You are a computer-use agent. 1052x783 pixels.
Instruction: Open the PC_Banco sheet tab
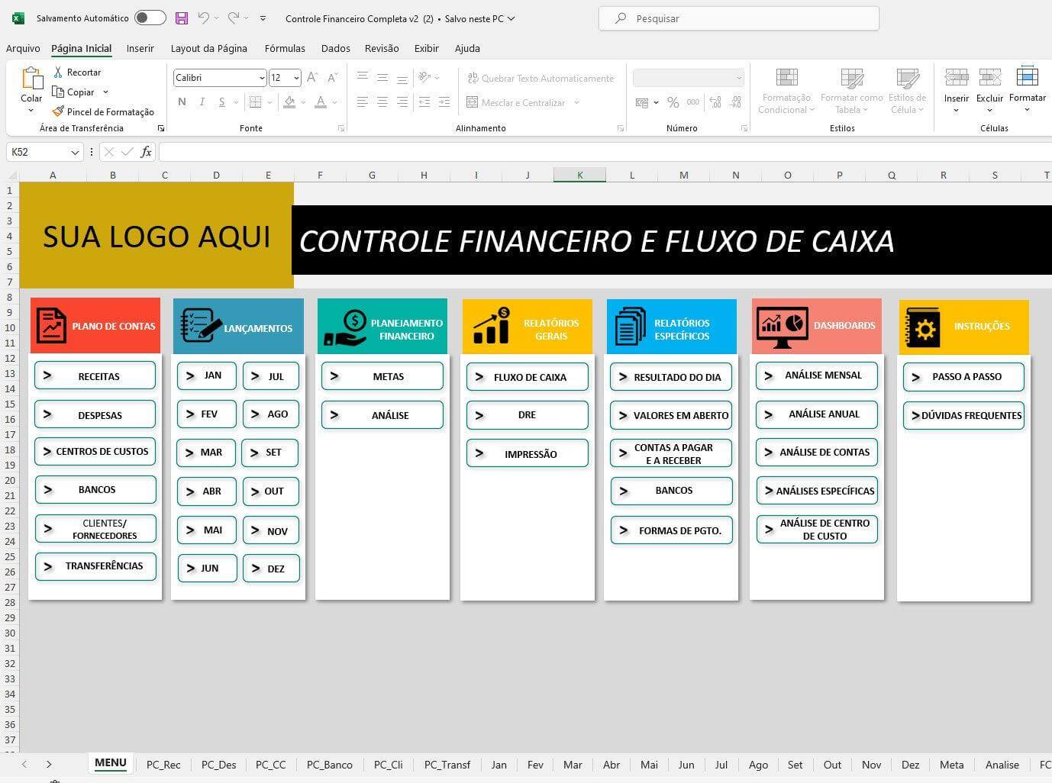(329, 764)
